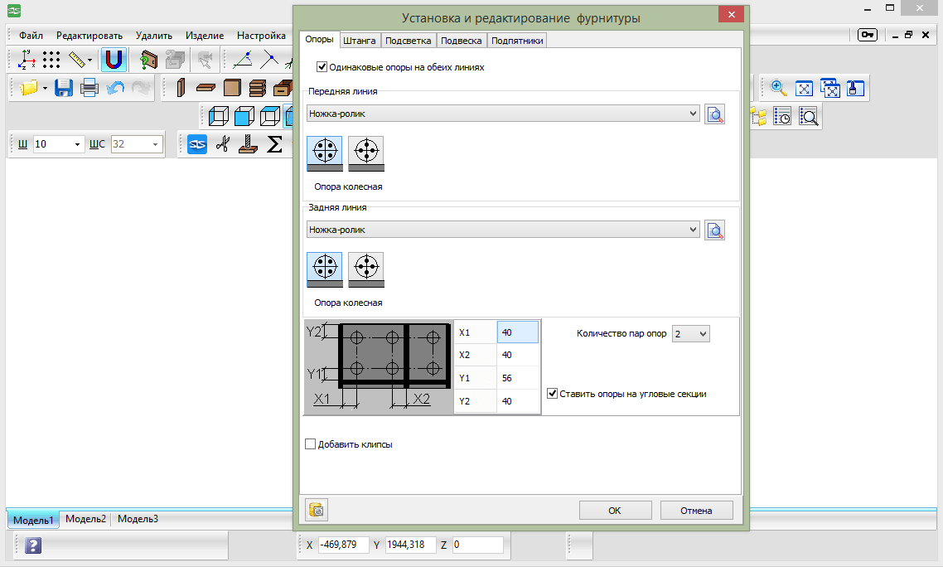Click the intersecting lines point icon
943x567 pixels.
(268, 60)
